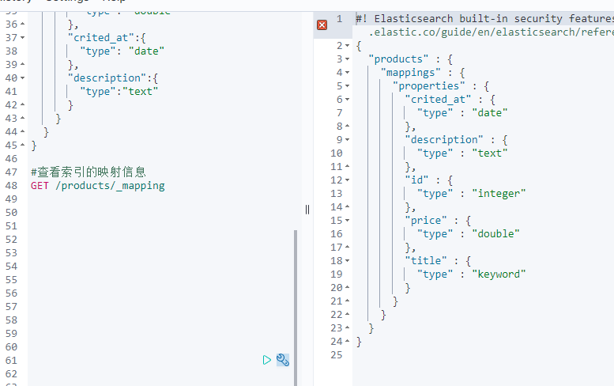Screen dimensions: 614x386
Task: Collapse response root object at line 2
Action: pos(348,46)
